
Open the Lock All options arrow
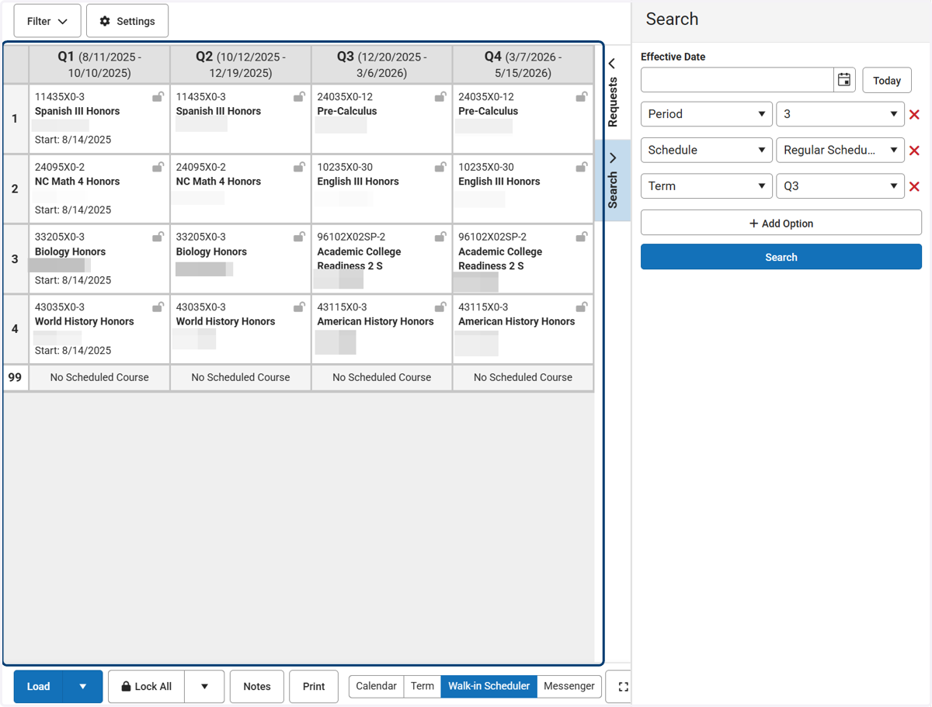click(204, 687)
